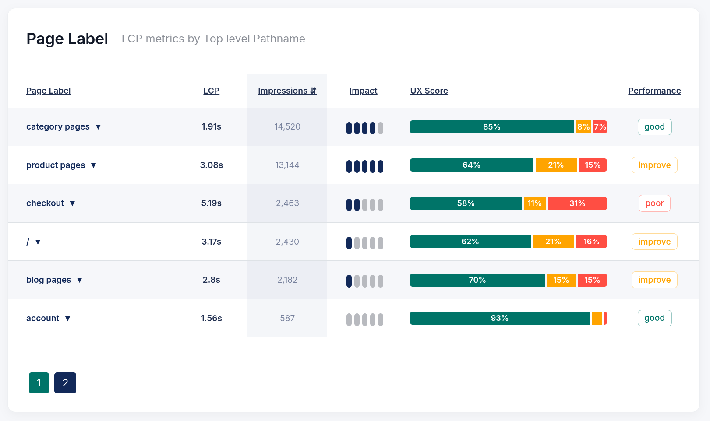Sort table by Impressions column
The image size is (710, 421).
(x=287, y=91)
